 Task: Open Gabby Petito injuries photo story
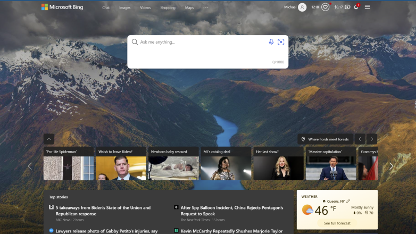click(106, 231)
